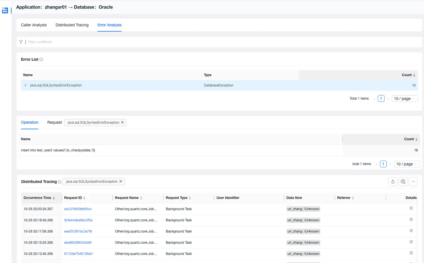
Task: Click the Distributed Tracing help icon
Action: pos(60,182)
